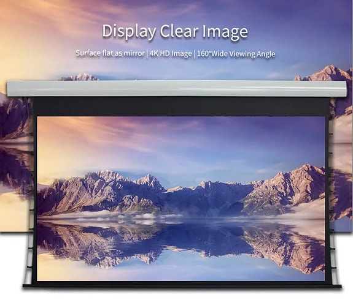Viewport: 353px width, 300px height.
Task: Click the background mountain peak above housing left
Action: 79,77
